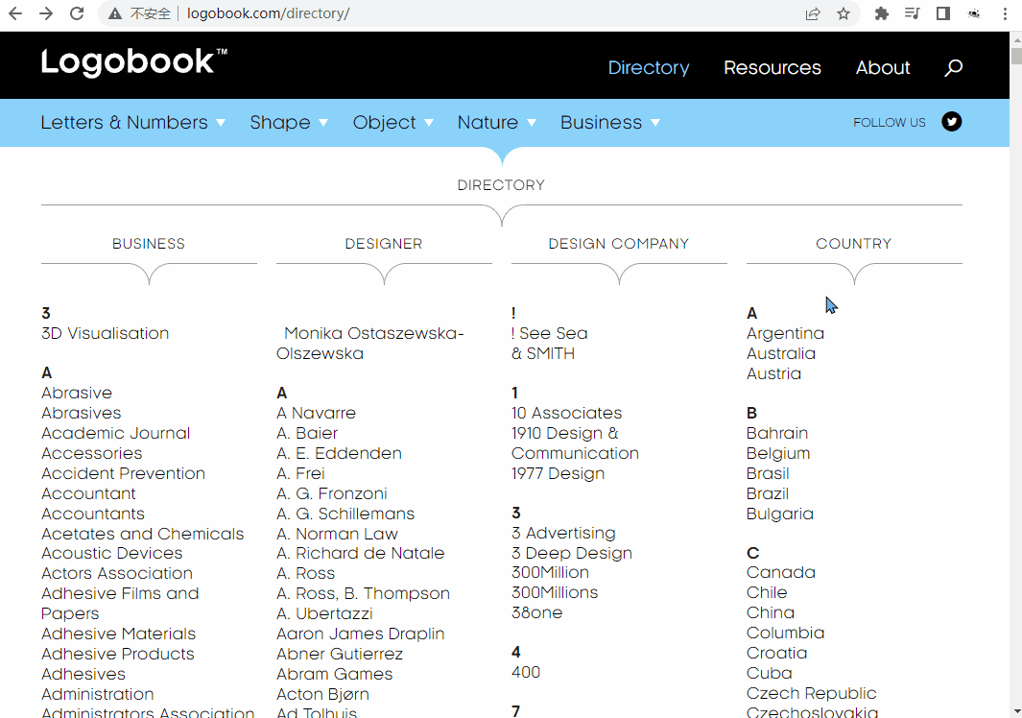Image resolution: width=1022 pixels, height=718 pixels.
Task: Open Monika Ostaszewska-Olszewska designer link
Action: point(370,343)
